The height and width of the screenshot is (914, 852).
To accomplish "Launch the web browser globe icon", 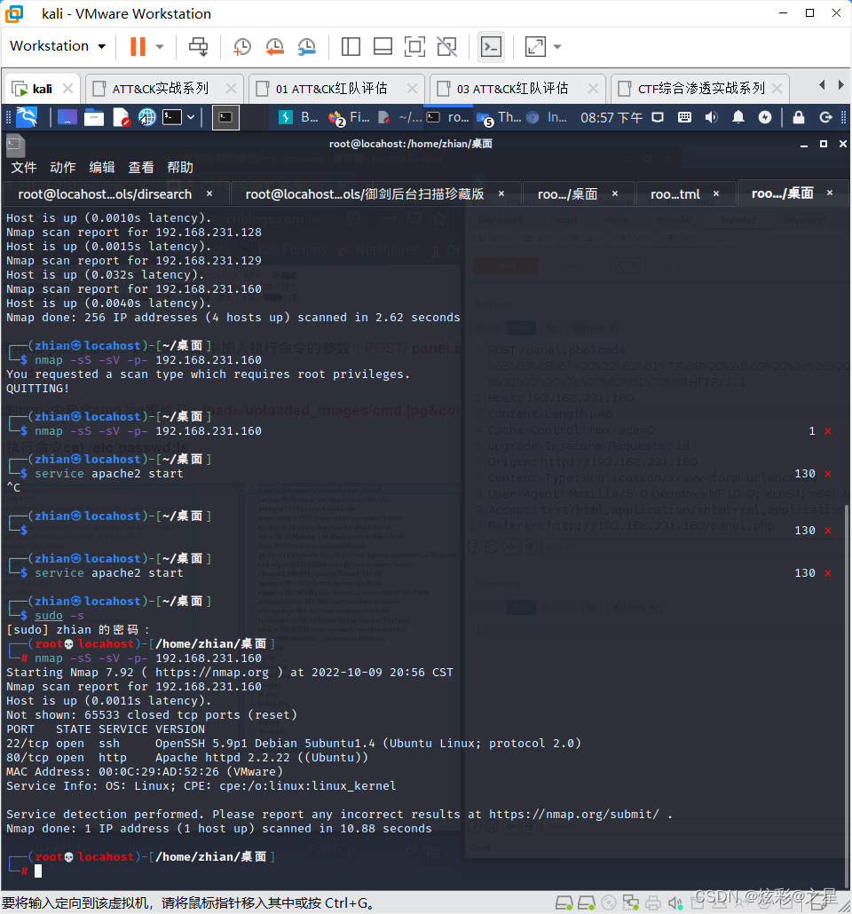I will [147, 117].
